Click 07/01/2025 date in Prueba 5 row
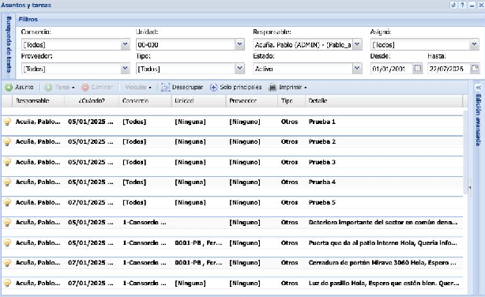Image resolution: width=485 pixels, height=297 pixels. [x=91, y=202]
